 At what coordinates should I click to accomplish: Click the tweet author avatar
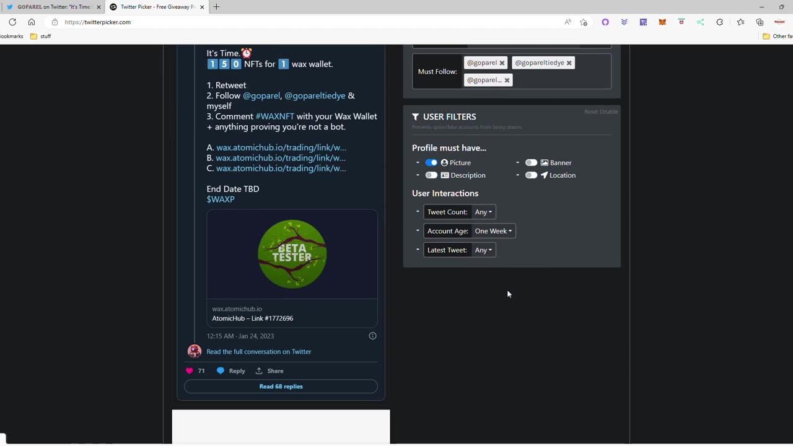point(195,351)
